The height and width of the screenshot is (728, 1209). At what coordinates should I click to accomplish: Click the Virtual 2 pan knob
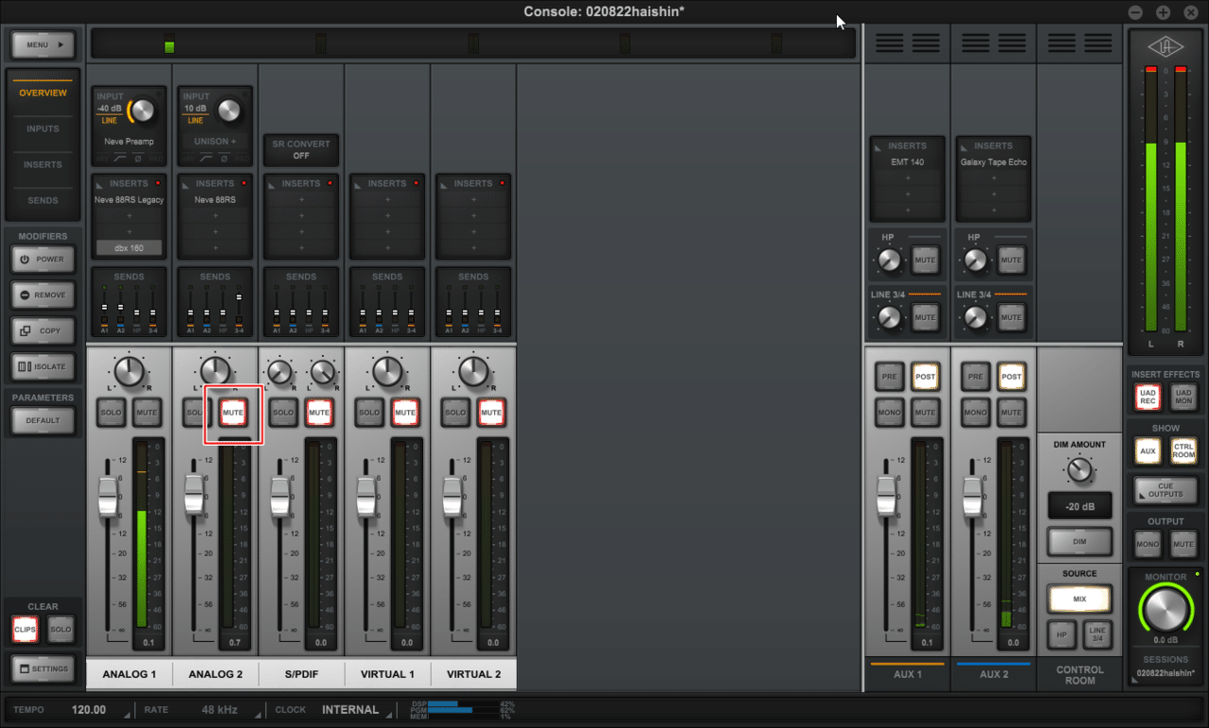point(473,371)
